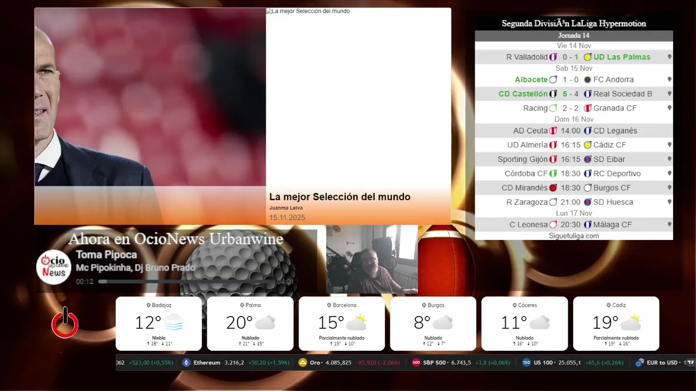
Task: Click the Ethereum coin icon in ticker
Action: (x=187, y=363)
